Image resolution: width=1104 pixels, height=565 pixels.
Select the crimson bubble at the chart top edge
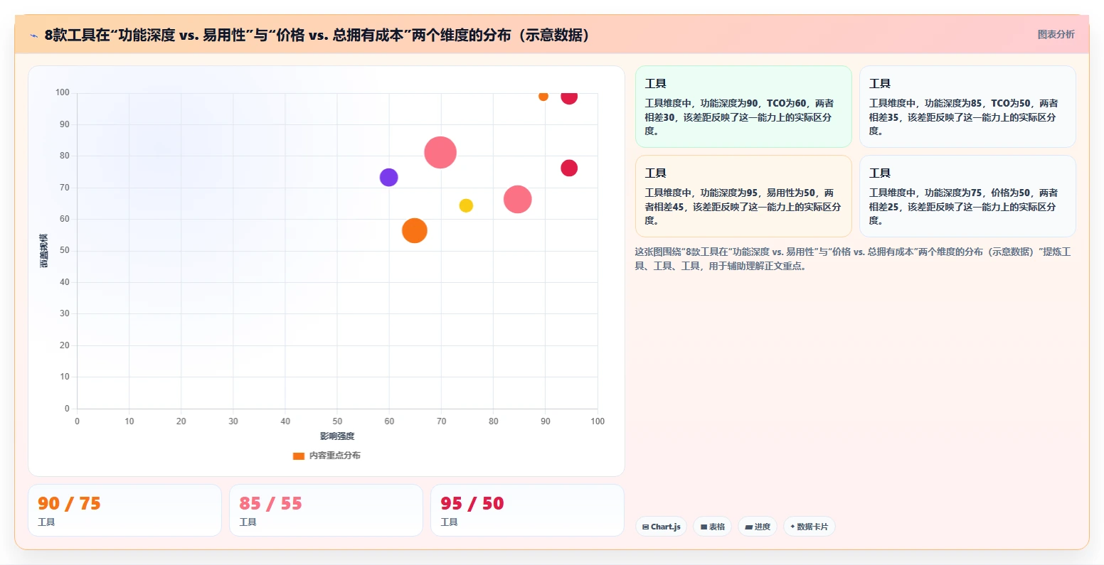(x=568, y=97)
